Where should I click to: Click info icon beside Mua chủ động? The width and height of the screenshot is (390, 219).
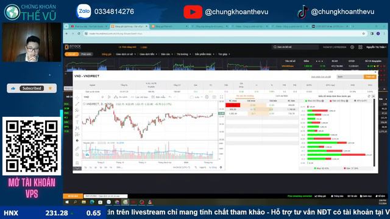point(322,101)
